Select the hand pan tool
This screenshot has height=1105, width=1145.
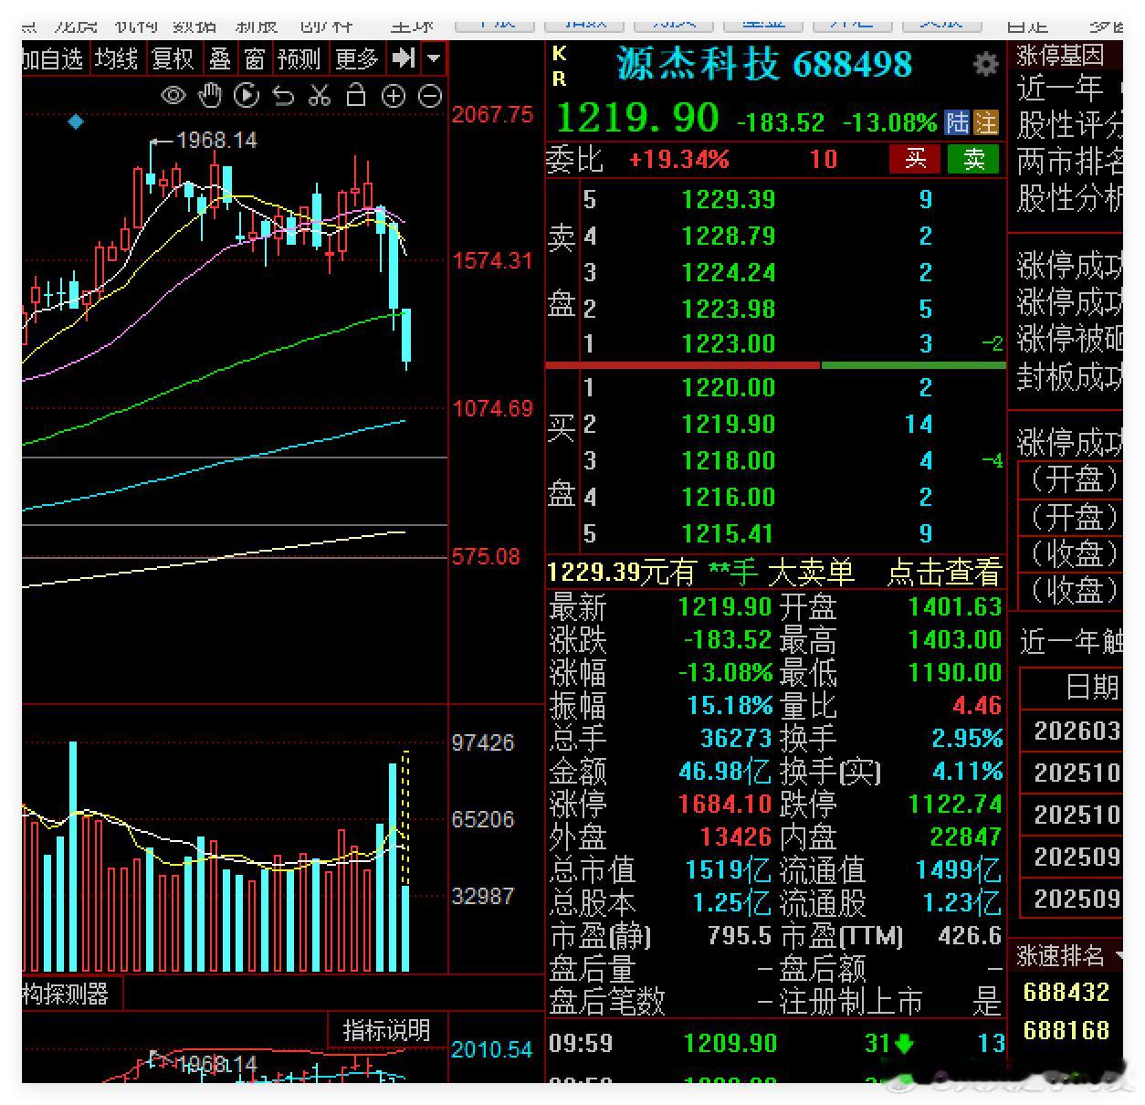click(x=210, y=94)
